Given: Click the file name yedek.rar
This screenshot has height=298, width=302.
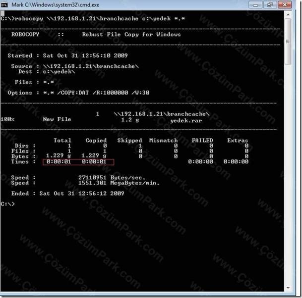Looking at the screenshot, I should point(186,121).
